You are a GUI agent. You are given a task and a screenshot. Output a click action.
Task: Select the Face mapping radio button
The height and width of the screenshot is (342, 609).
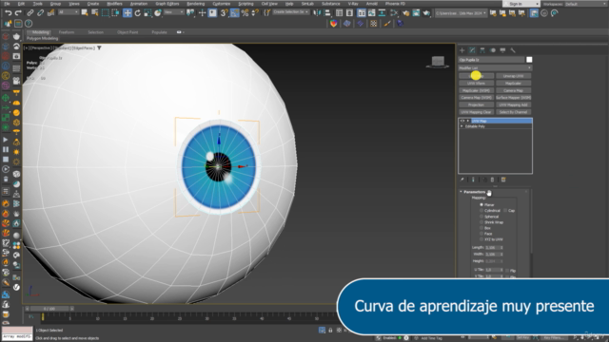point(481,234)
